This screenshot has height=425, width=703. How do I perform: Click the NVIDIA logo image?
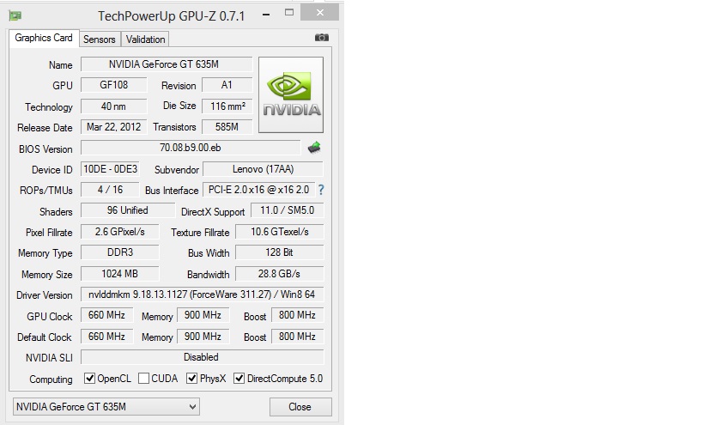(x=291, y=94)
